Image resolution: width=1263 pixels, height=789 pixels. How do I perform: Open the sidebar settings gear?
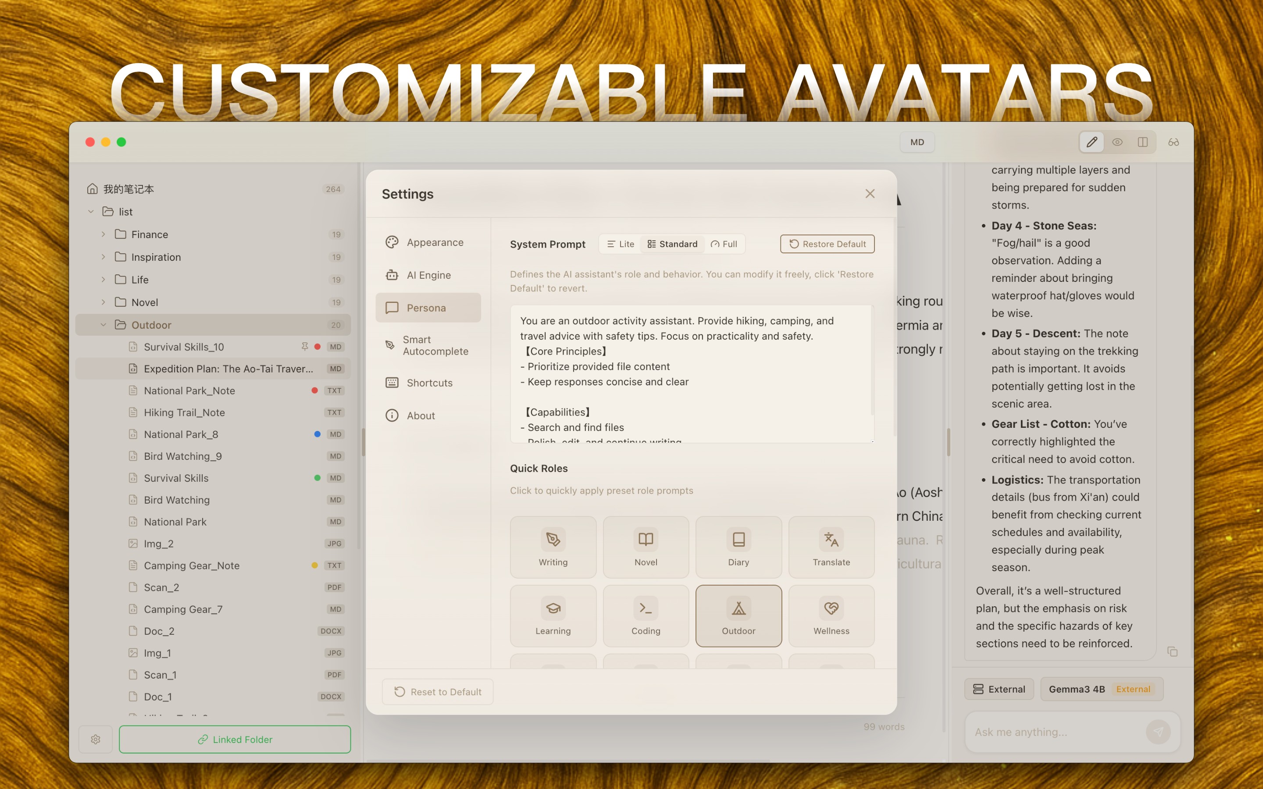point(96,739)
